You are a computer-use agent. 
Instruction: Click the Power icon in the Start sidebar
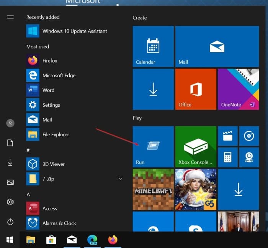click(x=10, y=222)
